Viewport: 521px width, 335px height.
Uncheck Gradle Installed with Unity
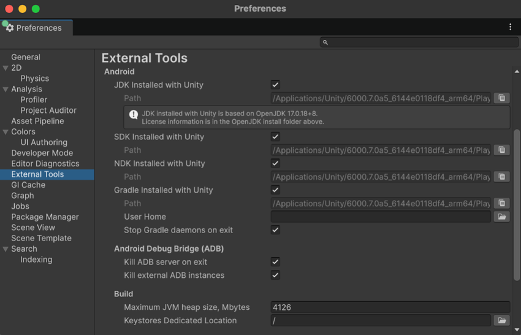click(x=275, y=190)
